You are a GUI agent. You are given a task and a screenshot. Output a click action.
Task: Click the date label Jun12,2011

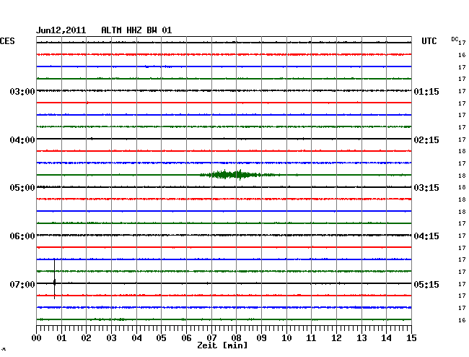61,30
